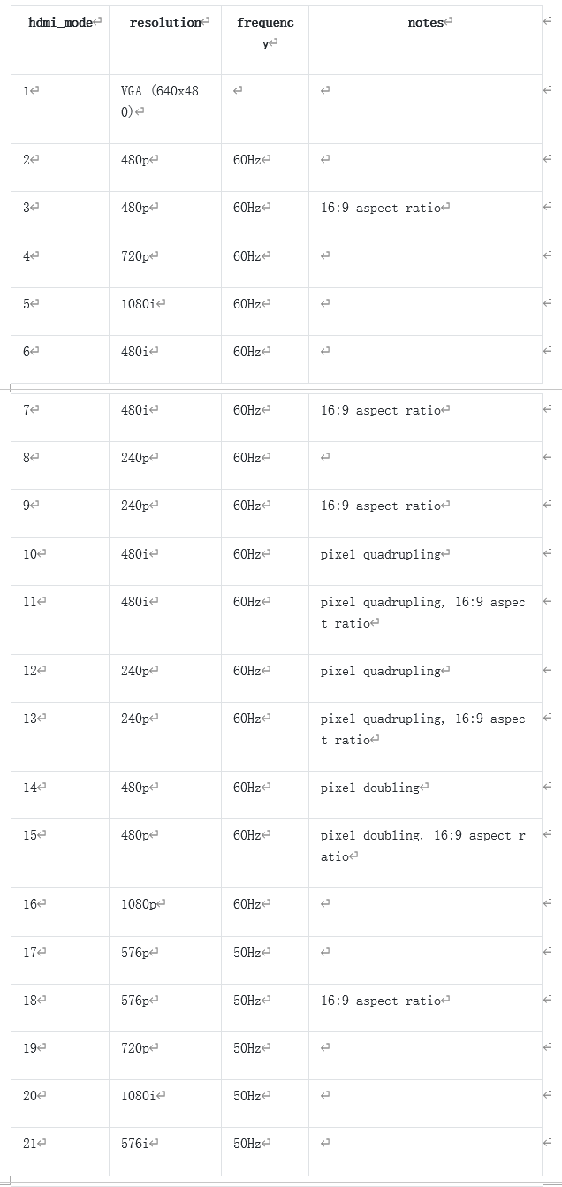Click 50Hz frequency in row 17
The image size is (562, 1187).
tap(247, 952)
